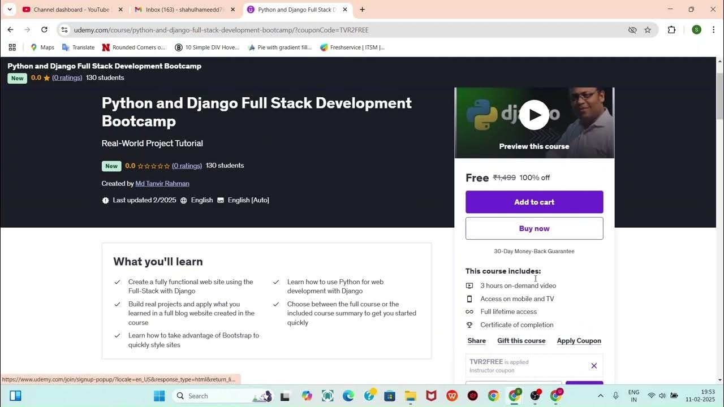The image size is (724, 407).
Task: Open the Wi-Fi network tray icon
Action: point(652,396)
